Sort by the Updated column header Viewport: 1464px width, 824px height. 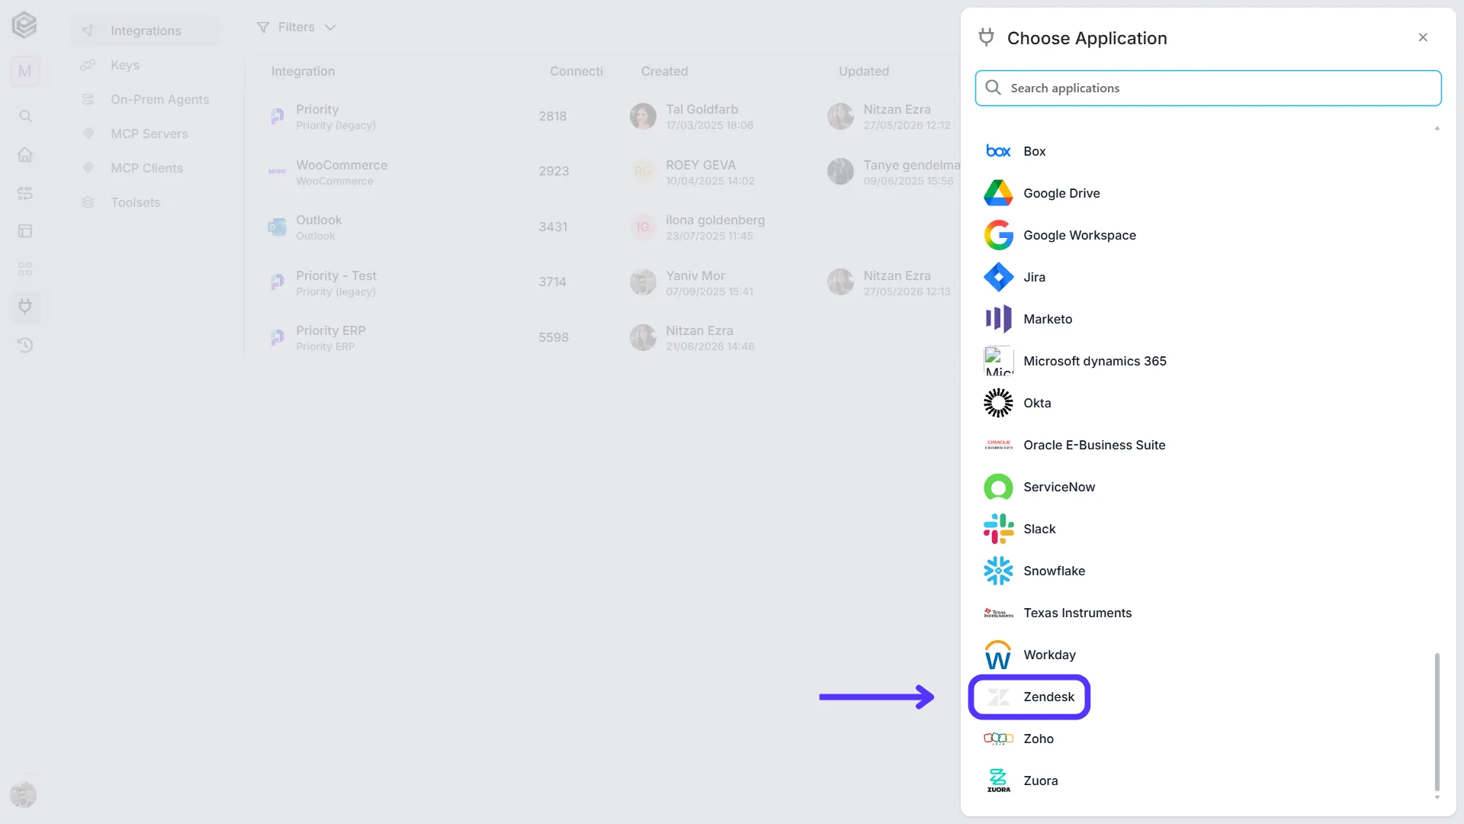pyautogui.click(x=863, y=71)
